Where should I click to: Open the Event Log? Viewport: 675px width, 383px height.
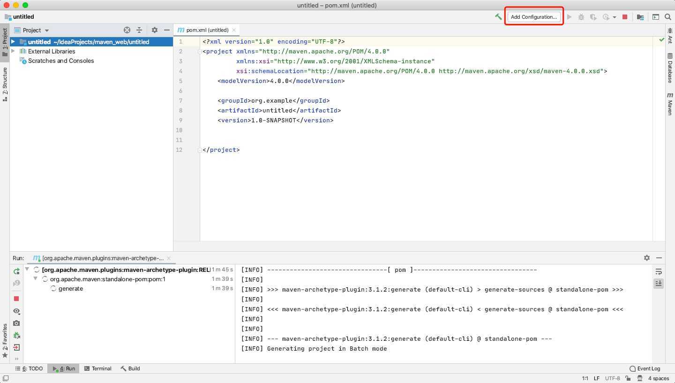645,368
